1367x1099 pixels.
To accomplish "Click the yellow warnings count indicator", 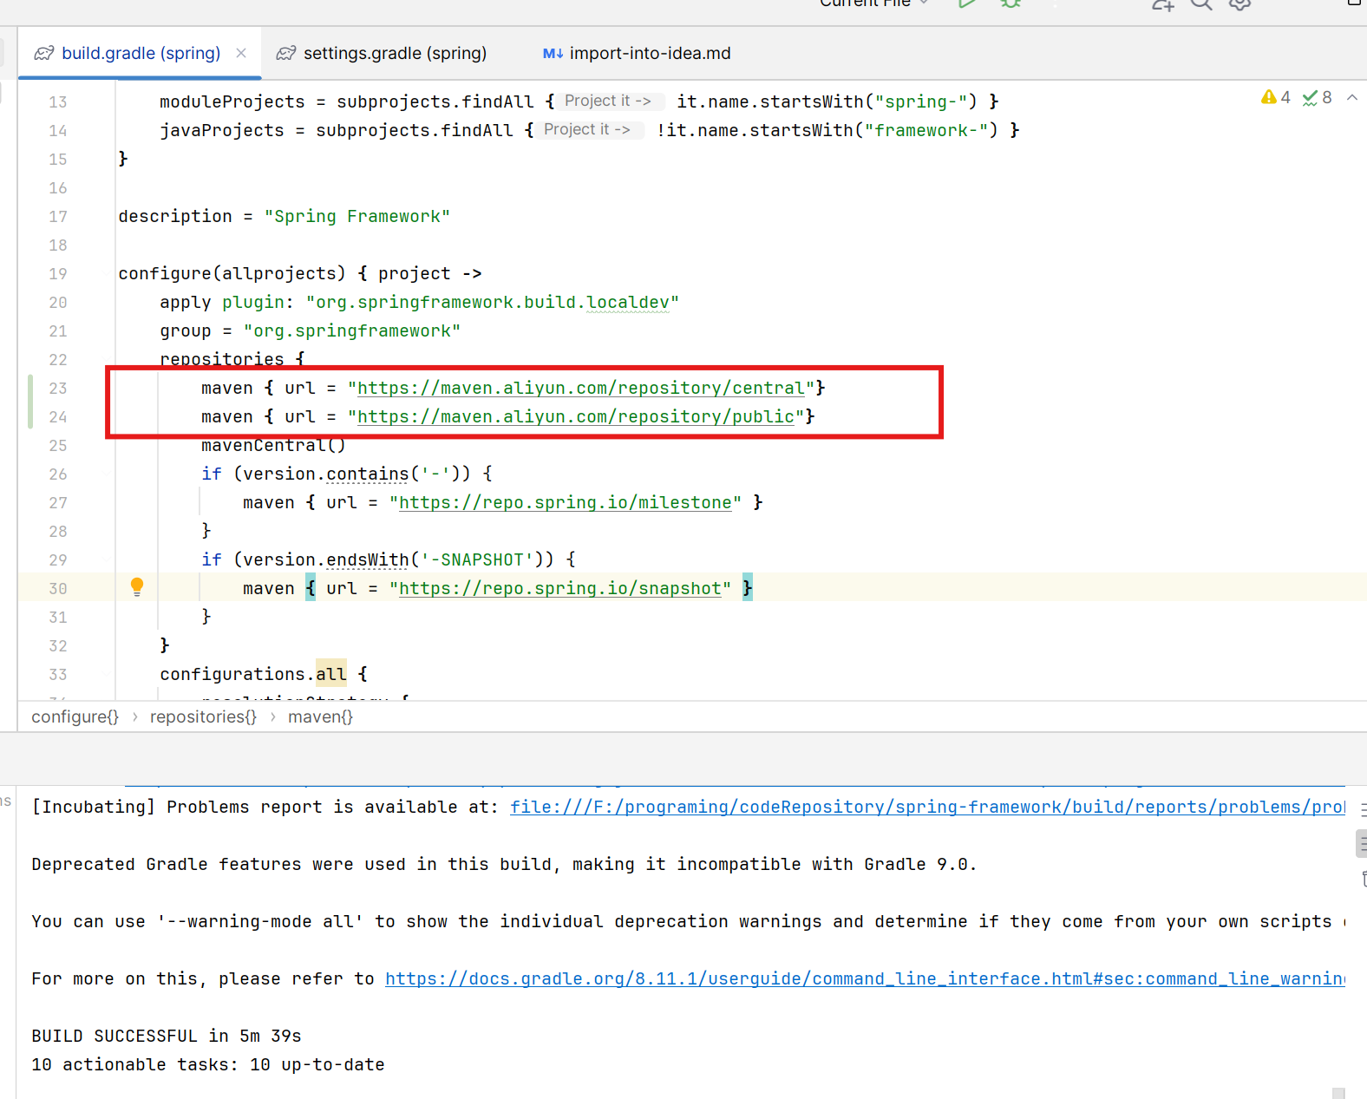I will click(1276, 97).
